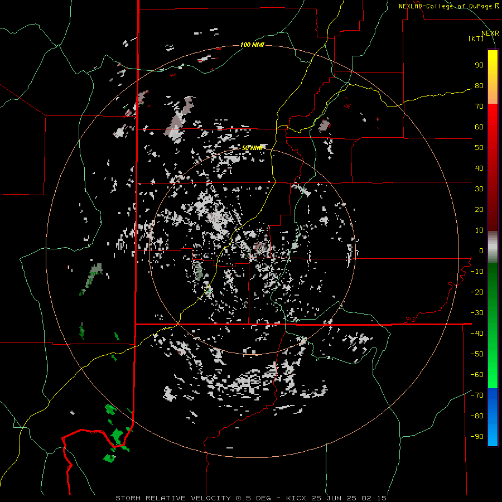
Task: Click the KICX radar site identifier
Action: tap(296, 498)
